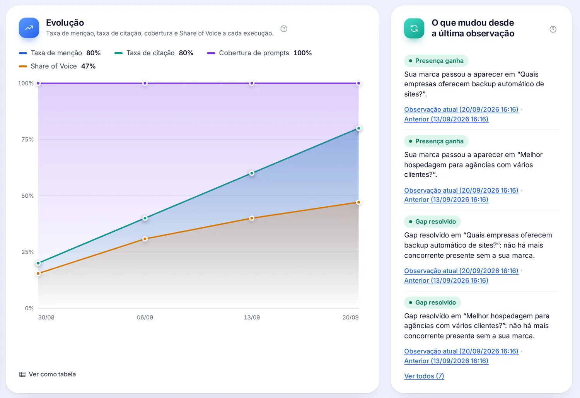580x398 pixels.
Task: Open help tooltip next to Evolução subtitle
Action: pos(284,29)
